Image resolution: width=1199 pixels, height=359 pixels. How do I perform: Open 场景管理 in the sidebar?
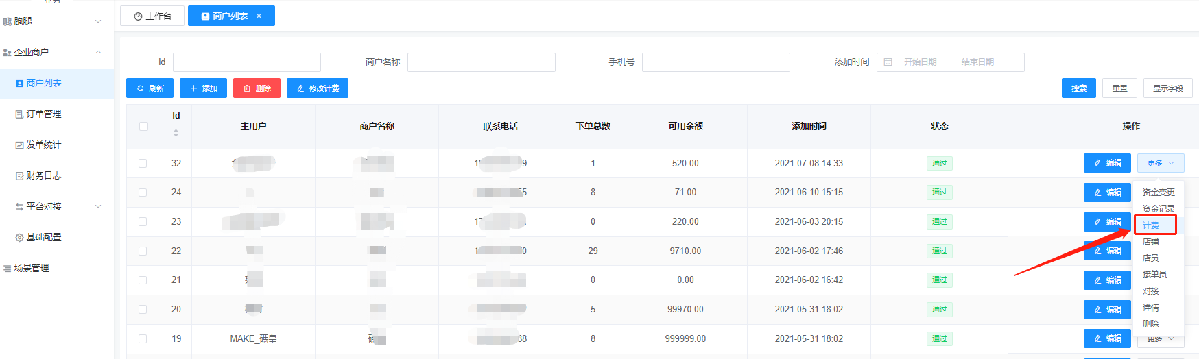(x=57, y=268)
